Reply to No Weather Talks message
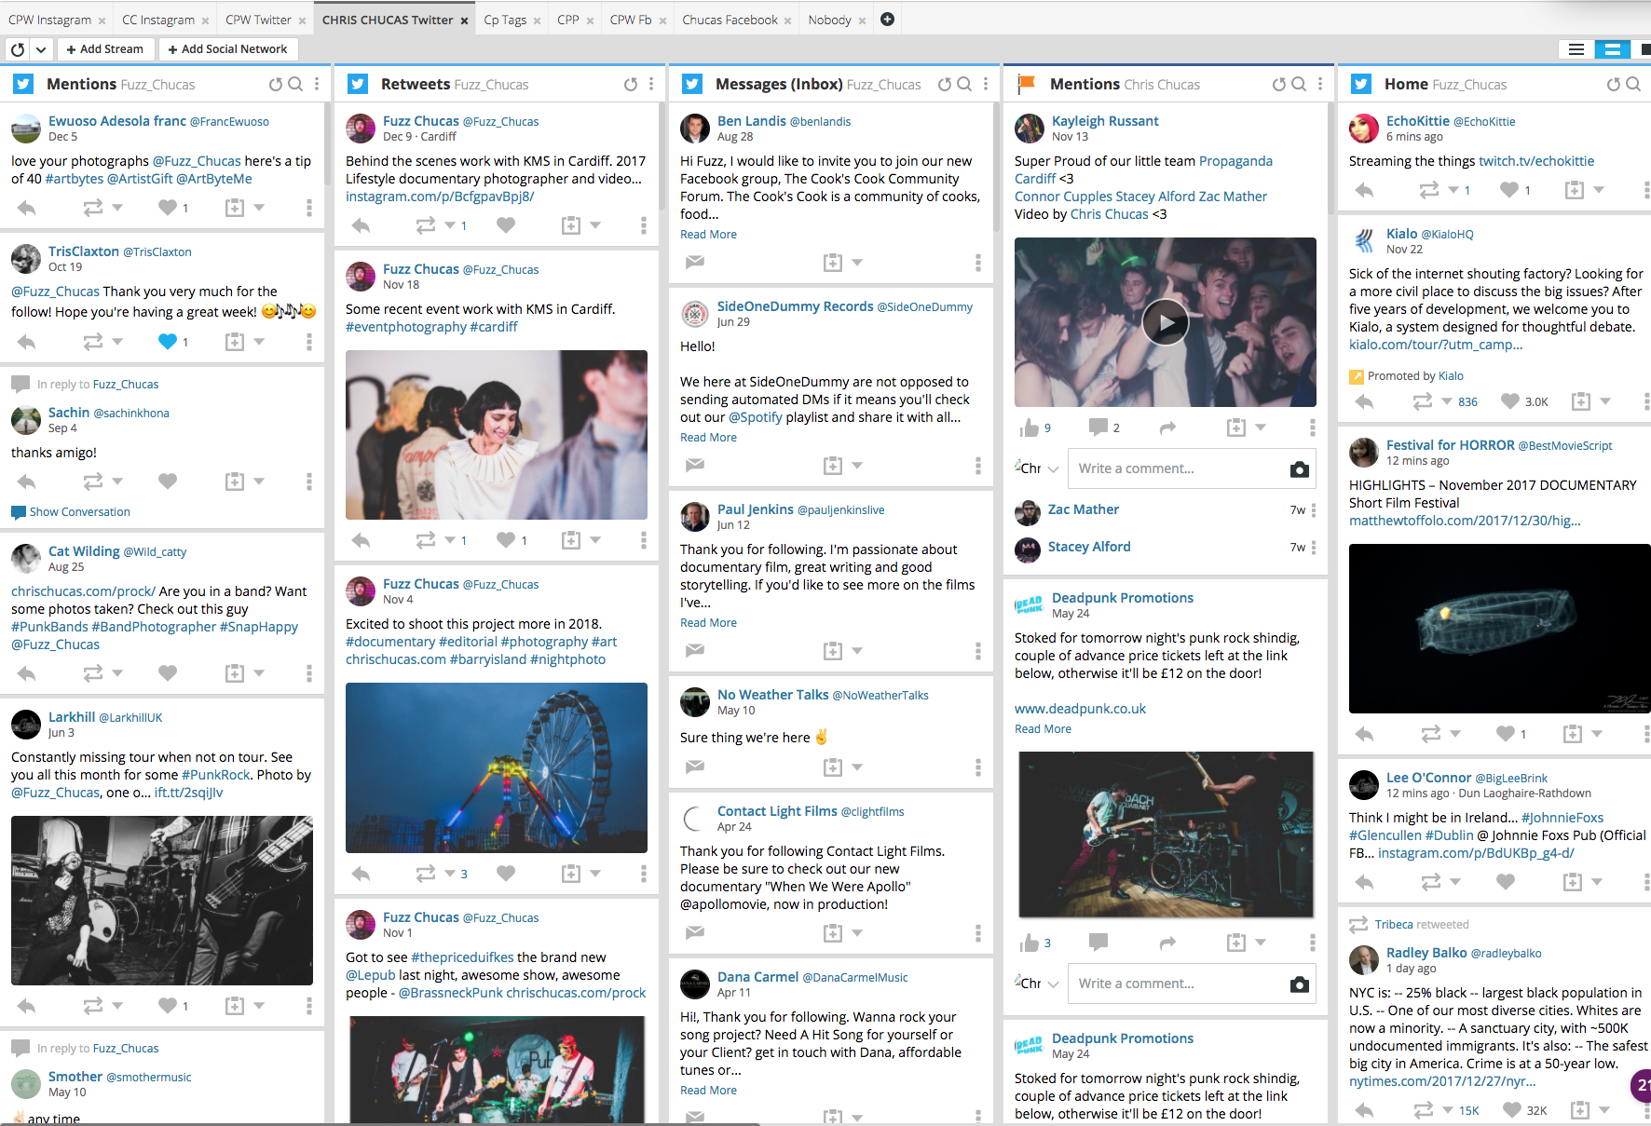Image resolution: width=1651 pixels, height=1126 pixels. click(695, 766)
